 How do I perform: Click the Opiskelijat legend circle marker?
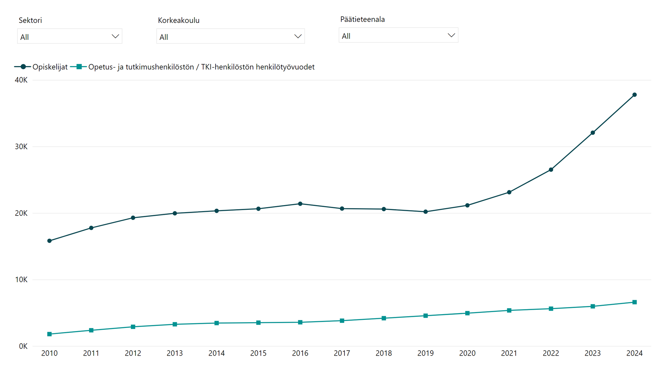coord(23,67)
